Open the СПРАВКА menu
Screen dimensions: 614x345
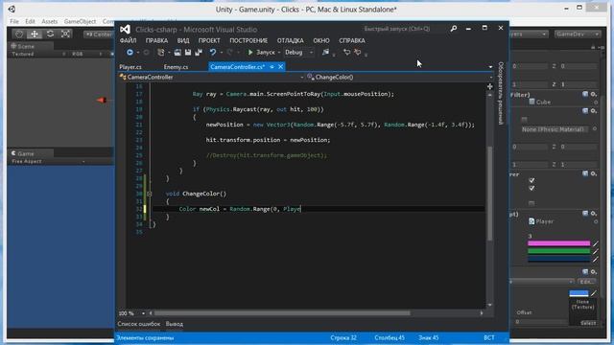point(352,40)
